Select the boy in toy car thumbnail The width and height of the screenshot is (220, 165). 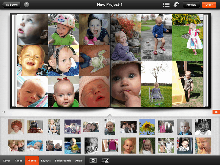point(185,145)
